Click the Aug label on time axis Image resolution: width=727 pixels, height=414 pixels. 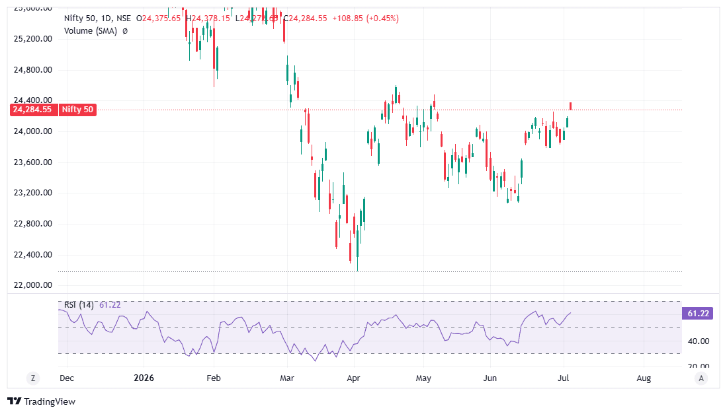tap(644, 378)
